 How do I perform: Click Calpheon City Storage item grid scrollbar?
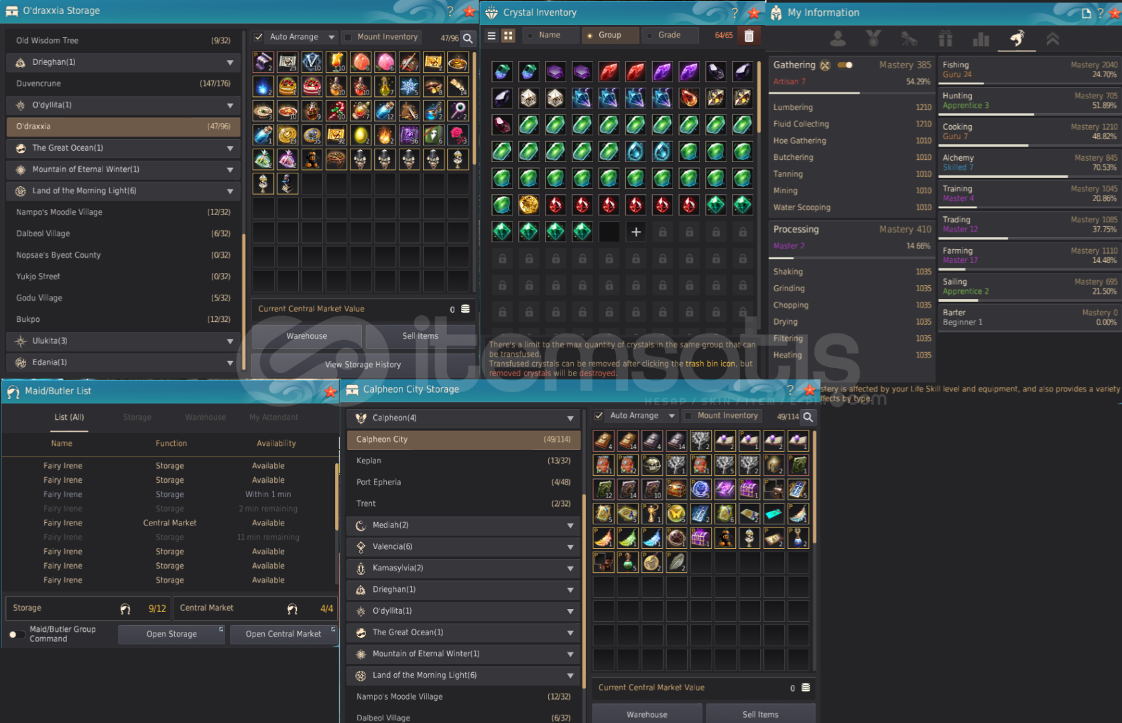(x=814, y=487)
